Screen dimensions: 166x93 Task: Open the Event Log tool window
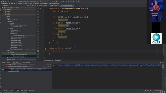tap(148, 90)
